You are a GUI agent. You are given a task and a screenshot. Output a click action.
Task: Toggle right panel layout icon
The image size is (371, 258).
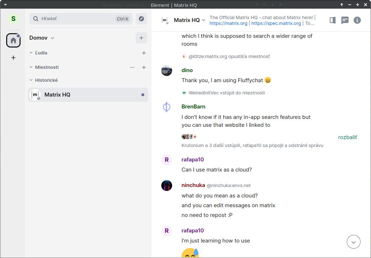332,20
